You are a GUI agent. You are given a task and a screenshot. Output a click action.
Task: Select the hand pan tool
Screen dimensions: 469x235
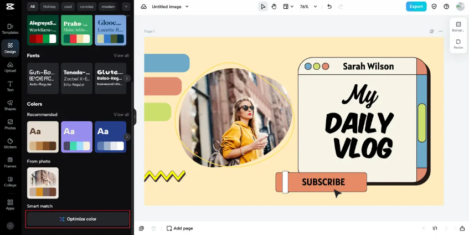pyautogui.click(x=274, y=7)
